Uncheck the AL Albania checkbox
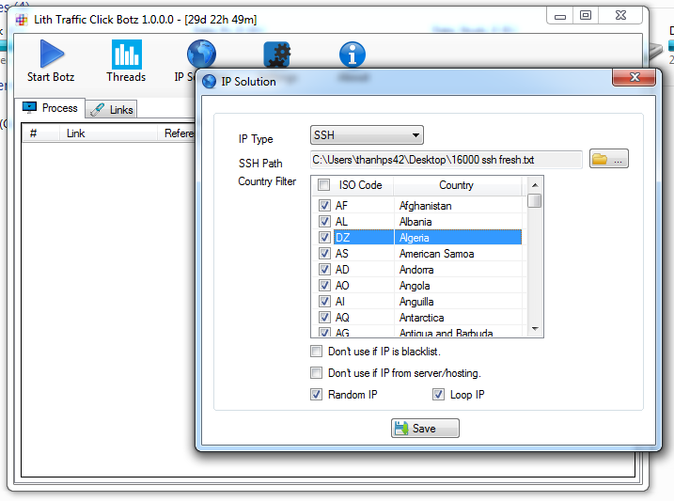This screenshot has width=674, height=501. pos(324,221)
